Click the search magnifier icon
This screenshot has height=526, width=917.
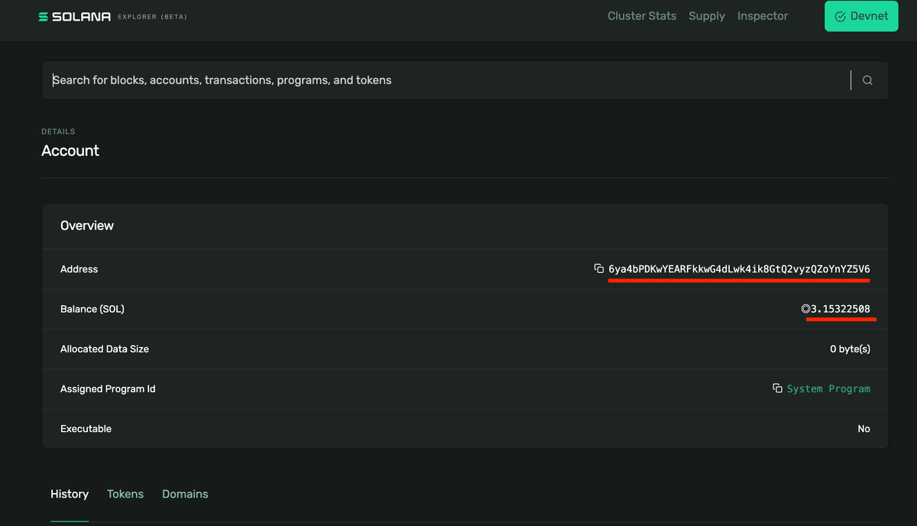[x=867, y=80]
